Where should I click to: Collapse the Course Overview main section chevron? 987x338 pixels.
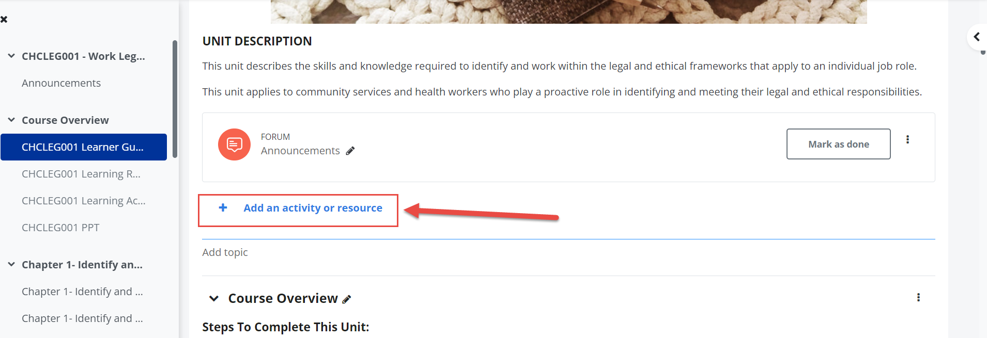tap(214, 298)
